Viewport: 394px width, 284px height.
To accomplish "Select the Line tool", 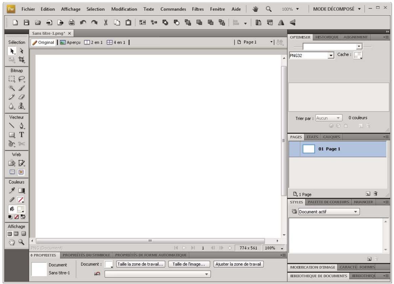I will (12, 125).
